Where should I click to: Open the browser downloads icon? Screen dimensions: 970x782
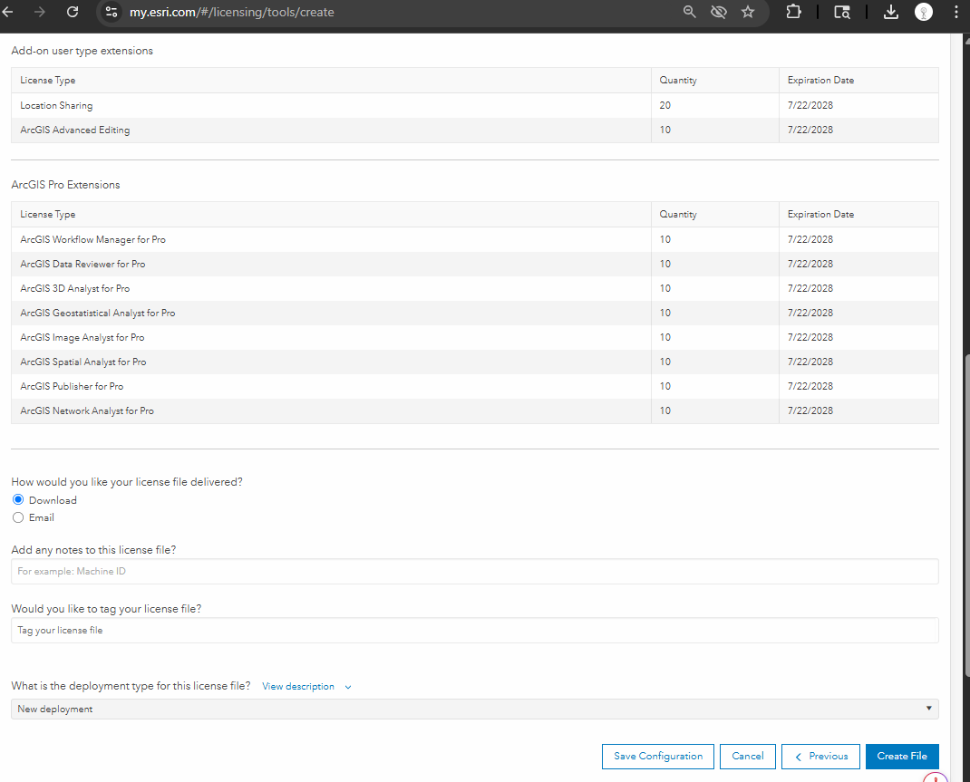[890, 12]
